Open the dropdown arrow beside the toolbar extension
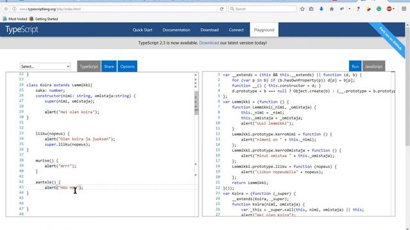The width and height of the screenshot is (410, 230). tap(349, 9)
